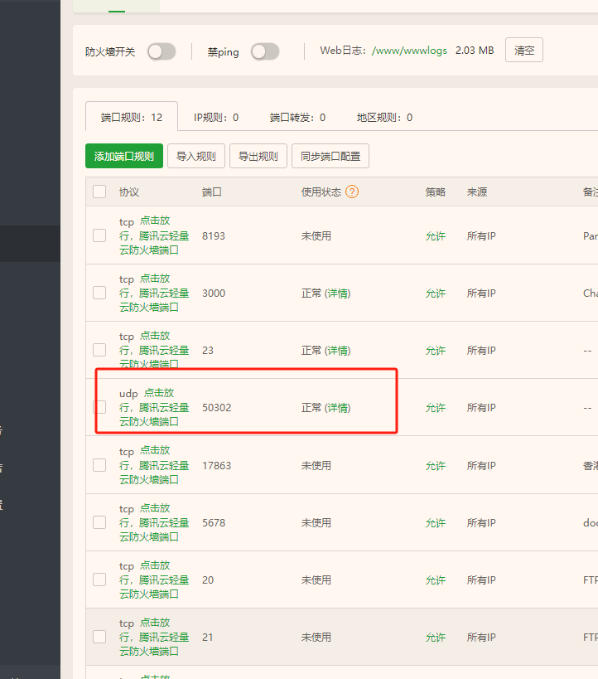Click 允许 policy for port 8193
598x679 pixels.
(x=436, y=236)
